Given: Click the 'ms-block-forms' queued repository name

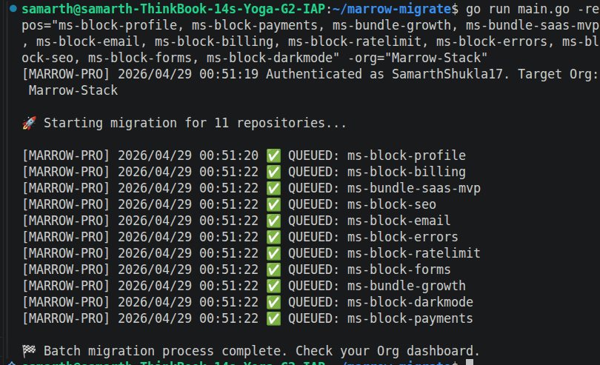Looking at the screenshot, I should [x=399, y=269].
